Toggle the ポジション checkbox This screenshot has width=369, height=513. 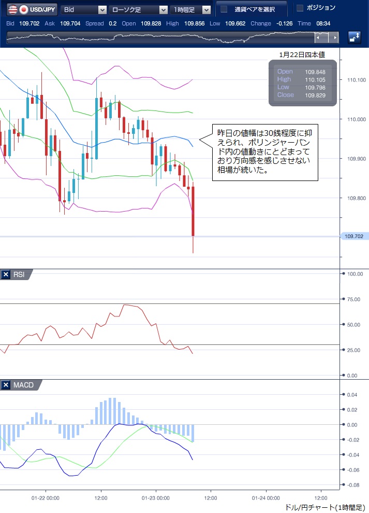(300, 8)
